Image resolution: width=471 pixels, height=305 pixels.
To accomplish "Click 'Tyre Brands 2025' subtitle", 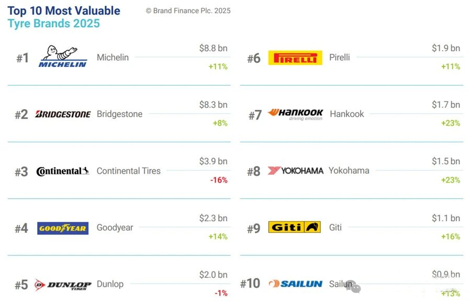I will pos(53,24).
